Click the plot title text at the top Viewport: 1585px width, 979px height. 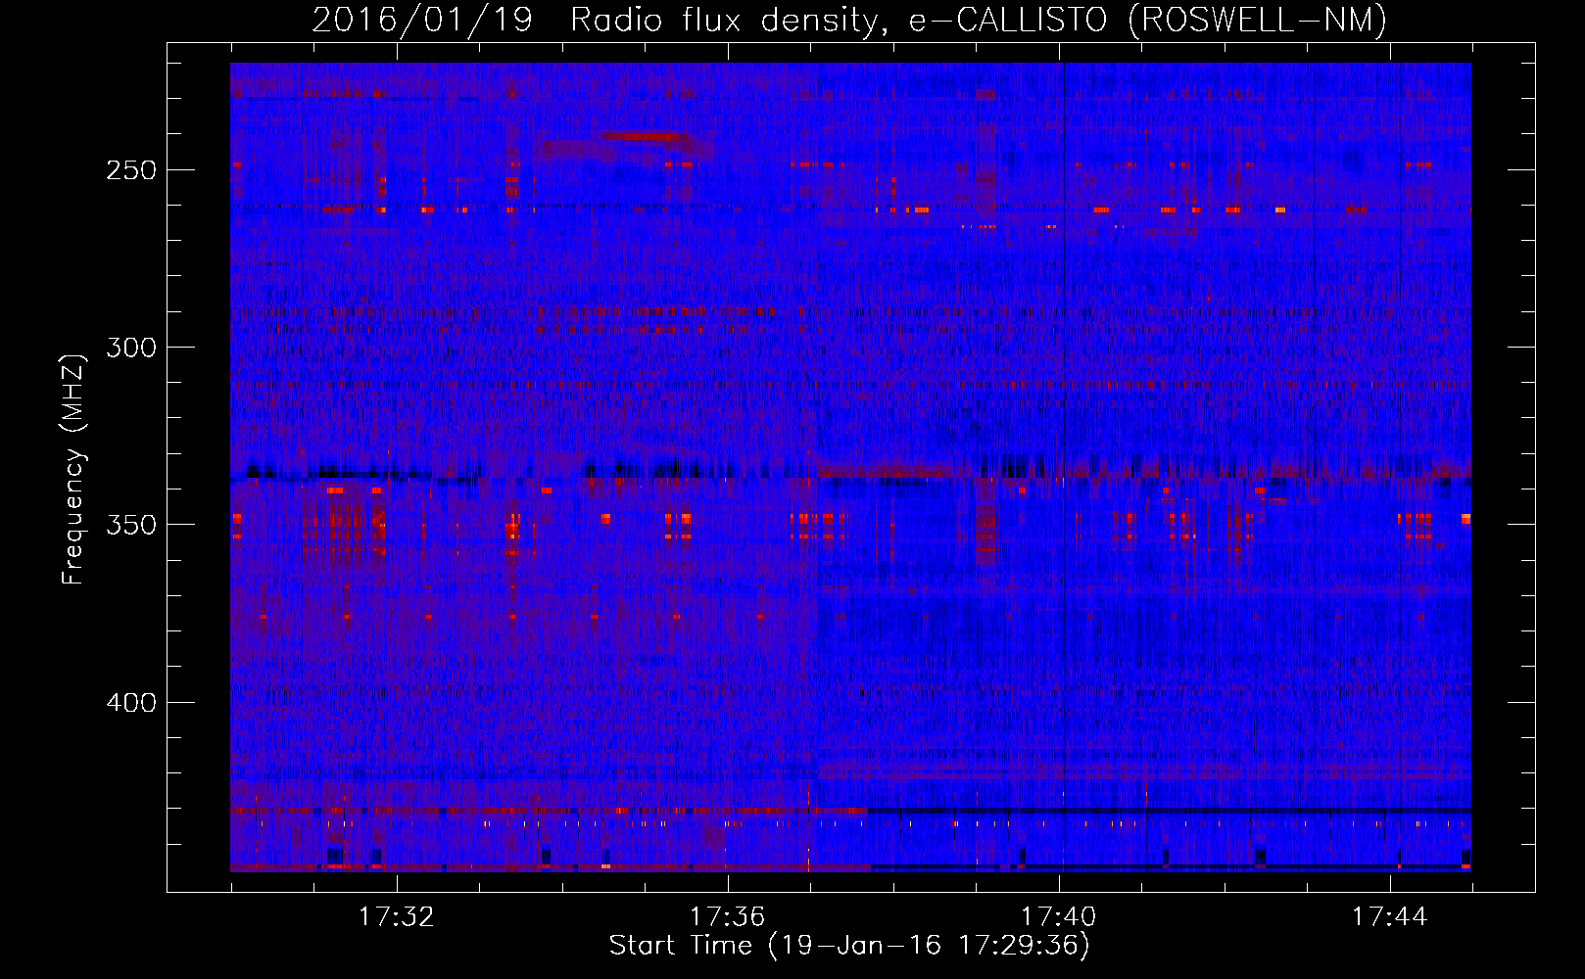tap(848, 20)
